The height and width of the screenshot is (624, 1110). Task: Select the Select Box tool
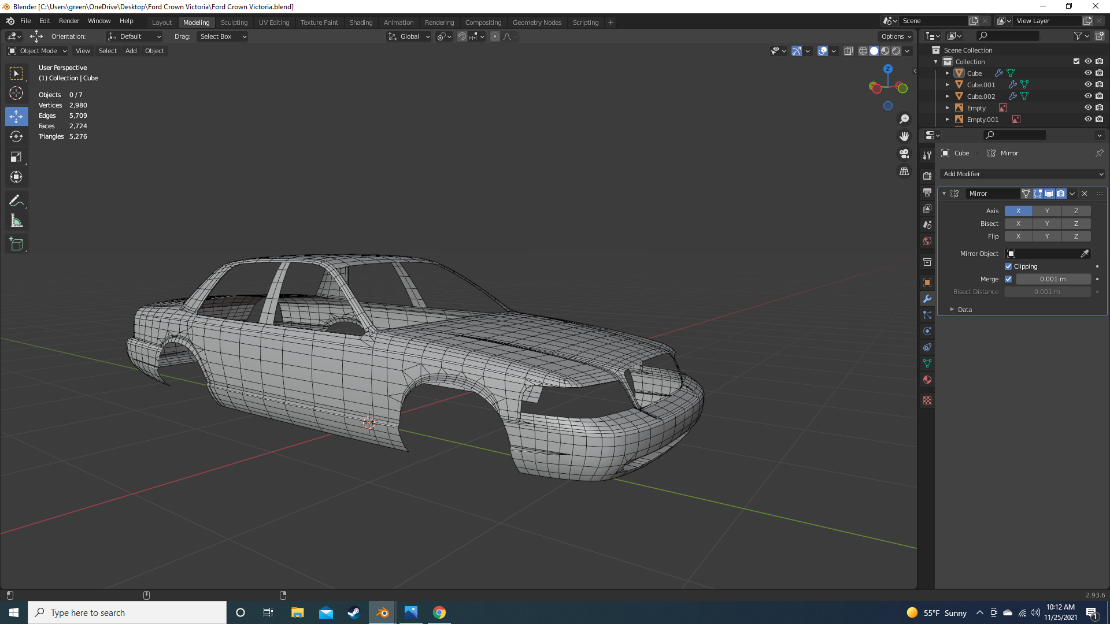pos(16,73)
